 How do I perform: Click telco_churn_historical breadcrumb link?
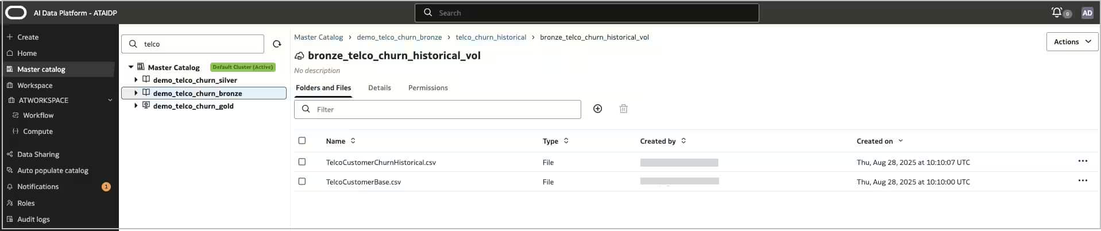click(x=491, y=37)
